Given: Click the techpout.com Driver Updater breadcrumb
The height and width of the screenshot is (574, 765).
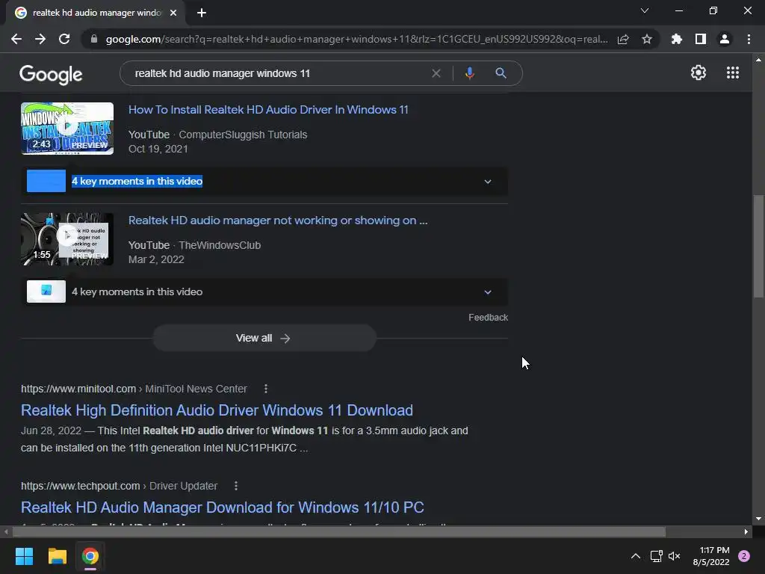Looking at the screenshot, I should pos(119,486).
